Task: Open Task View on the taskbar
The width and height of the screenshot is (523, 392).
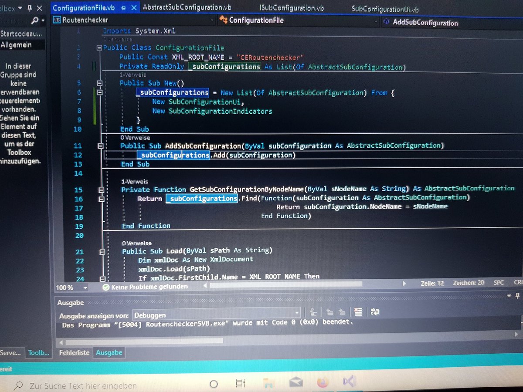Action: pyautogui.click(x=241, y=384)
